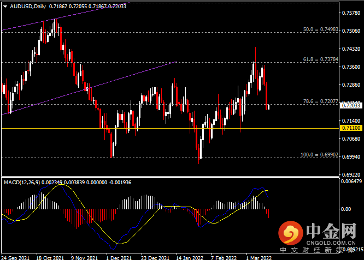Select the upper purple channel trendline
This screenshot has height=260, width=364.
coord(65,16)
